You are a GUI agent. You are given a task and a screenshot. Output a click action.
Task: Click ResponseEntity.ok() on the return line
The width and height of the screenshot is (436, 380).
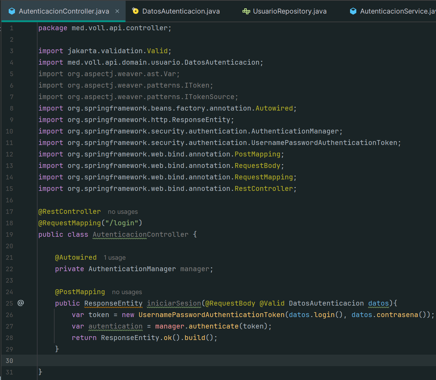(141, 338)
